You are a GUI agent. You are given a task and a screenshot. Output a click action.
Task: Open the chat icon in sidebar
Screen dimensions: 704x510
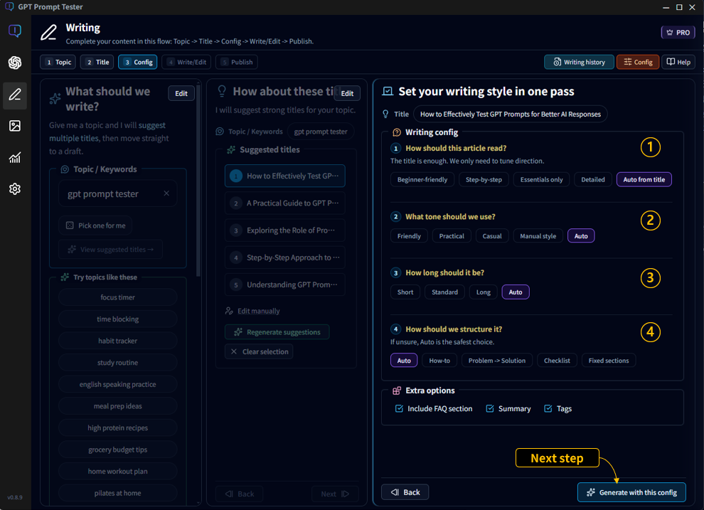pyautogui.click(x=14, y=31)
